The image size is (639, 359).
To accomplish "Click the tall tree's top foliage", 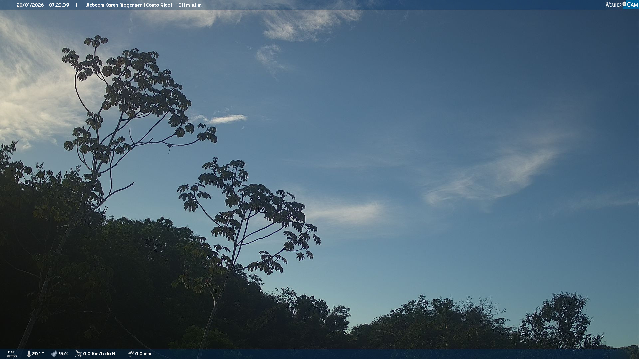I will tap(96, 41).
